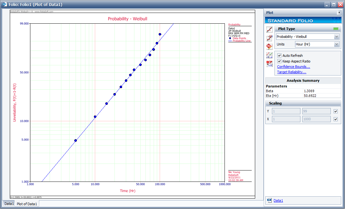
Task: Collapse the Plot panel arrow
Action: pyautogui.click(x=339, y=13)
